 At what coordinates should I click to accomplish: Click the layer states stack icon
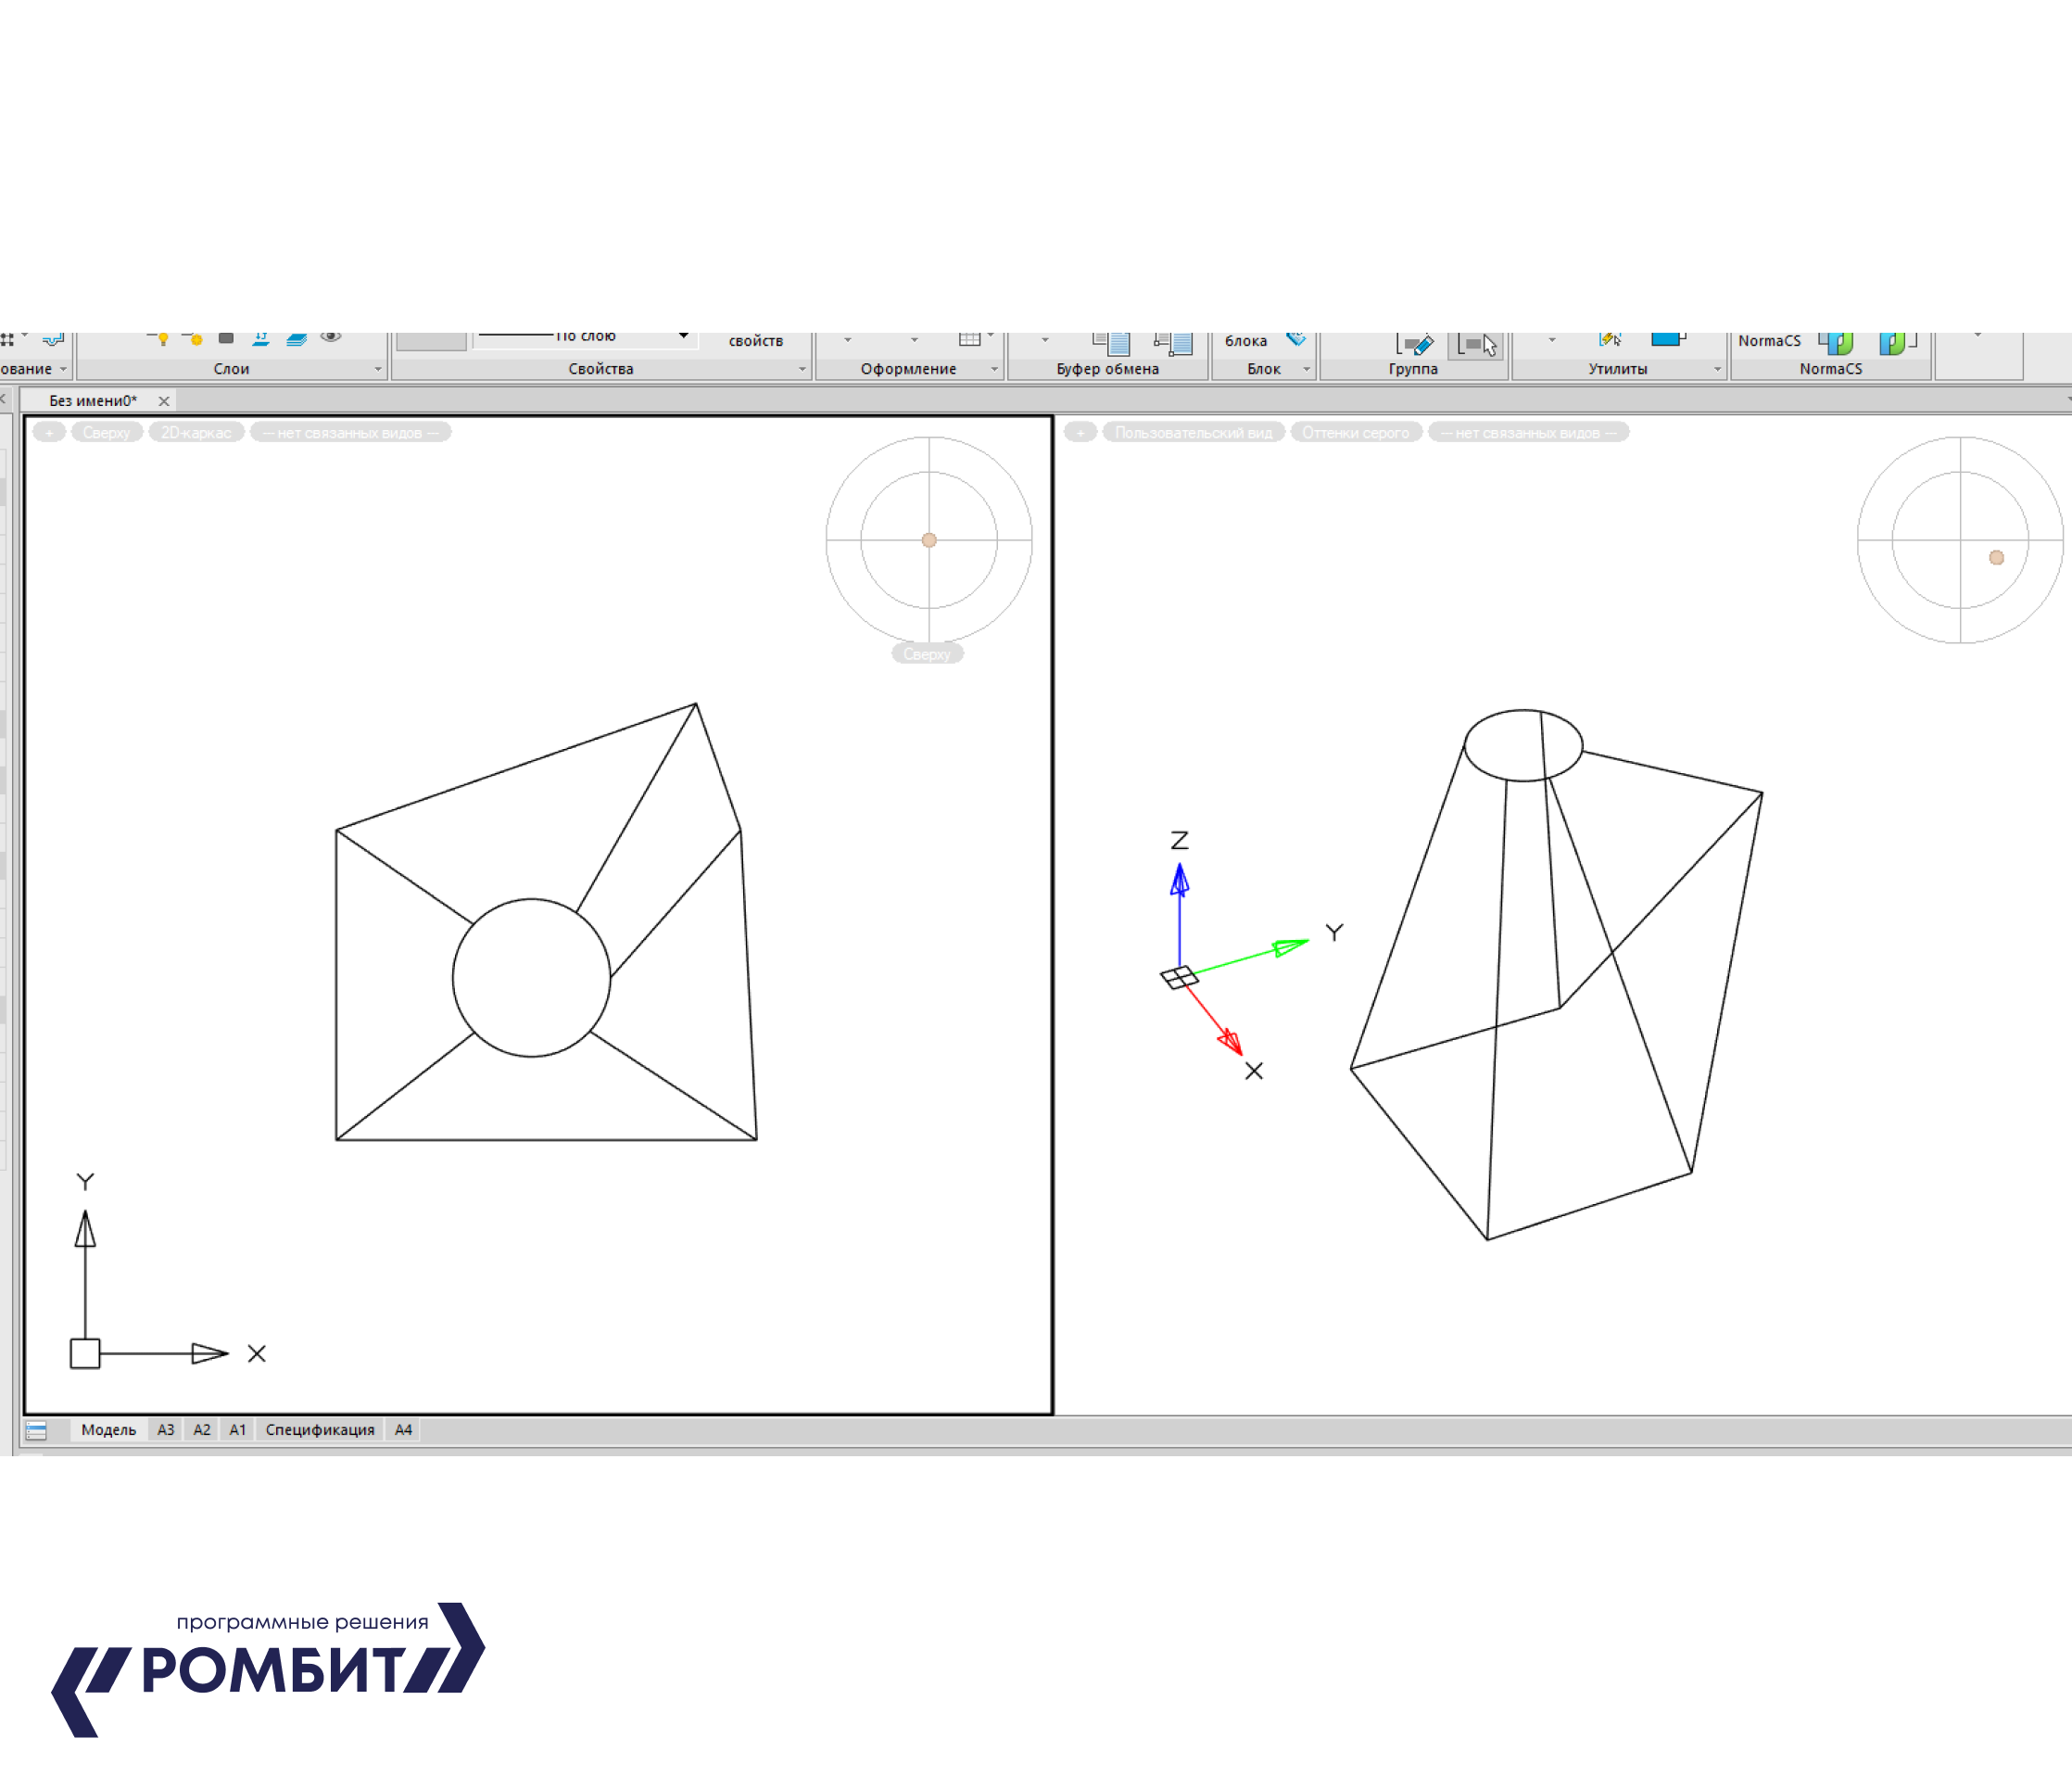coord(296,339)
